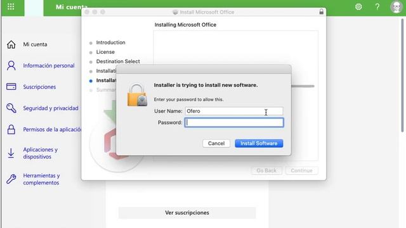Image resolution: width=406 pixels, height=228 pixels.
Task: Click the Go Back button in installer
Action: 266,170
